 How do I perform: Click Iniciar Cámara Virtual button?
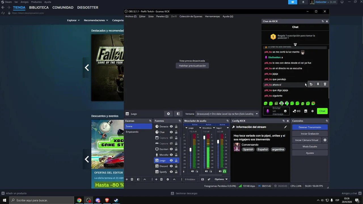(x=307, y=140)
